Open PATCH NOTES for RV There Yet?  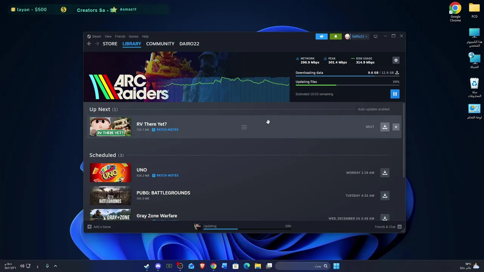[165, 130]
